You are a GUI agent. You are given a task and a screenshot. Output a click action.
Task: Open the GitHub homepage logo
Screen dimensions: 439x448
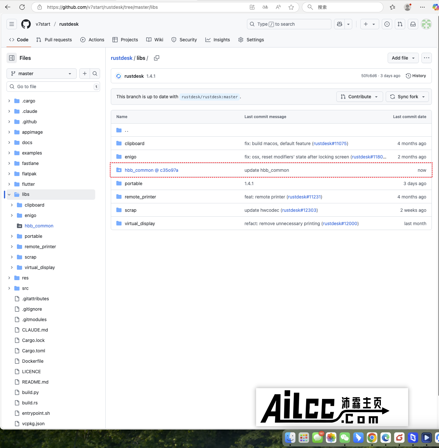tap(26, 24)
